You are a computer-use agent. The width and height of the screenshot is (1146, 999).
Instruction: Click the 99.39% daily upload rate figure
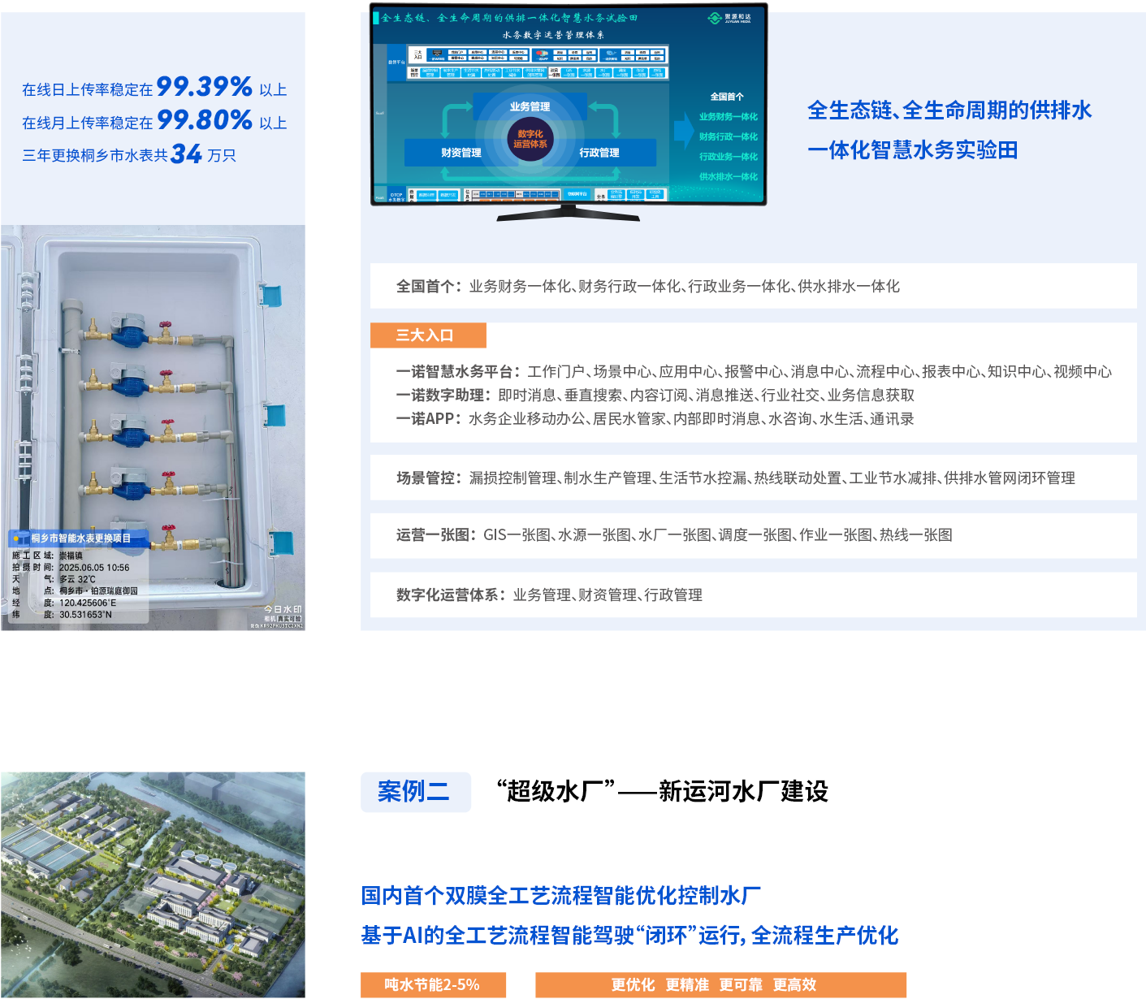(x=204, y=86)
